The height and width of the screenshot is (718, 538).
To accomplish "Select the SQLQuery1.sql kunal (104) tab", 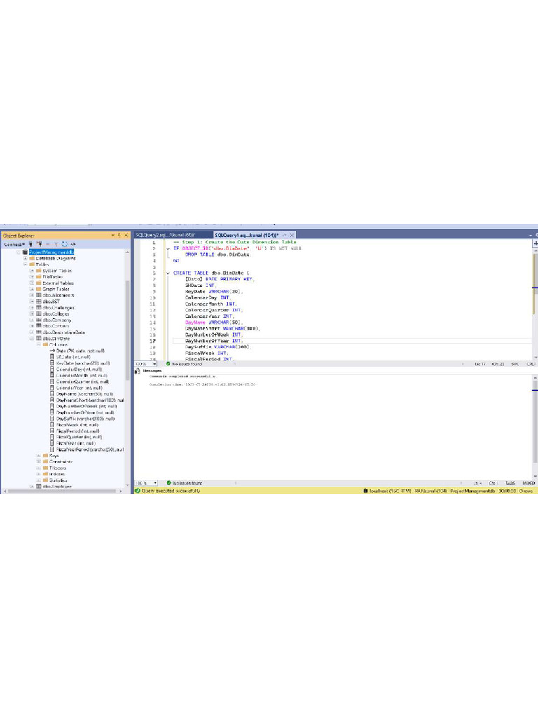I will [247, 235].
